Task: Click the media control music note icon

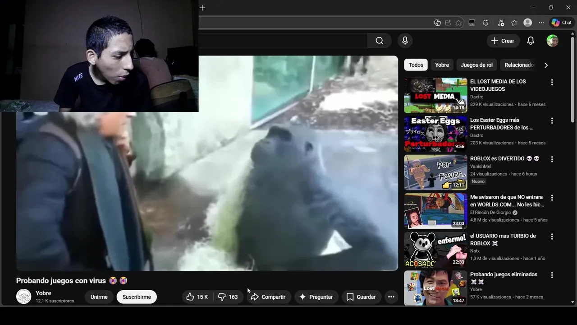Action: point(501,23)
